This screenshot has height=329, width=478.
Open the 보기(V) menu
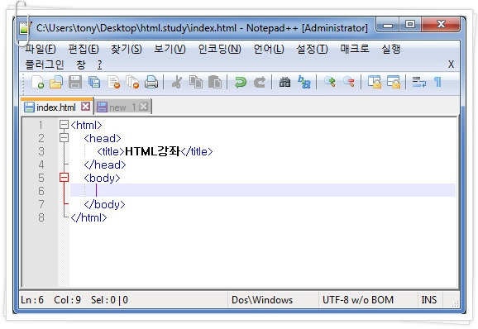click(170, 49)
